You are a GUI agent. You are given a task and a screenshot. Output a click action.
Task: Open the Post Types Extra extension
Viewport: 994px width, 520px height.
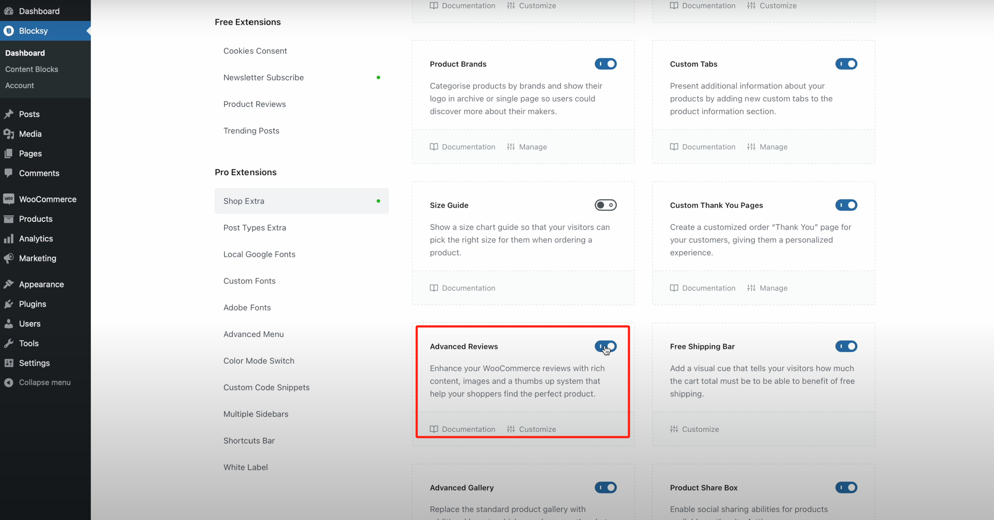(x=254, y=227)
